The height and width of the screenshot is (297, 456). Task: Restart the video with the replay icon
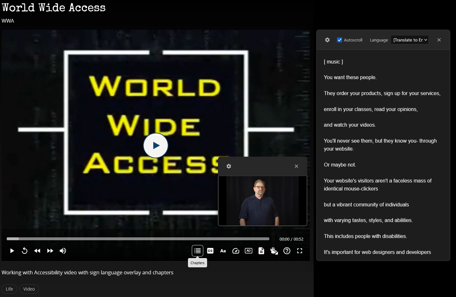(x=25, y=251)
